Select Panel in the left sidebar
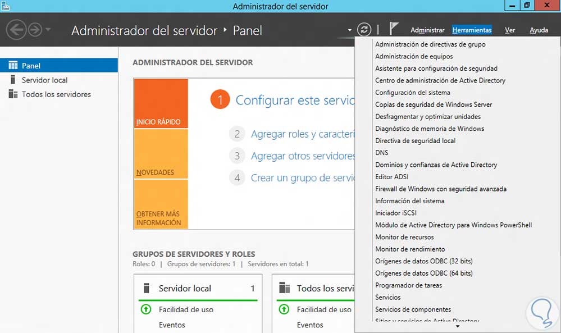This screenshot has height=333, width=561. coord(59,66)
